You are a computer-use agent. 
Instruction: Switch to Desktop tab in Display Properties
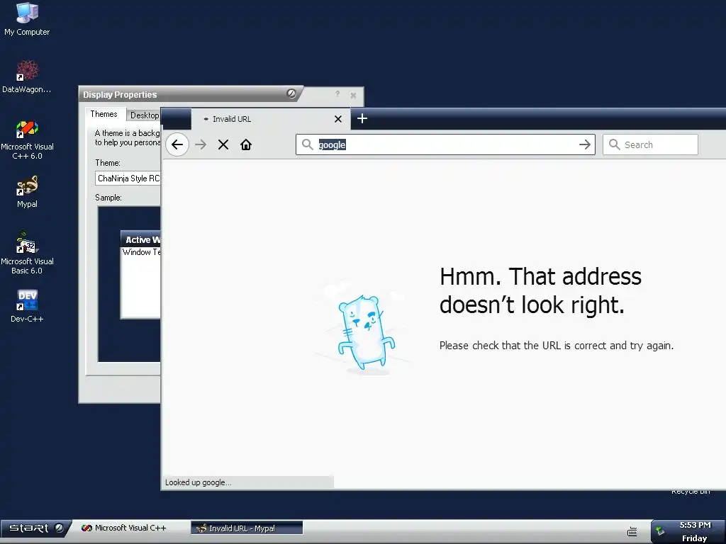coord(144,115)
